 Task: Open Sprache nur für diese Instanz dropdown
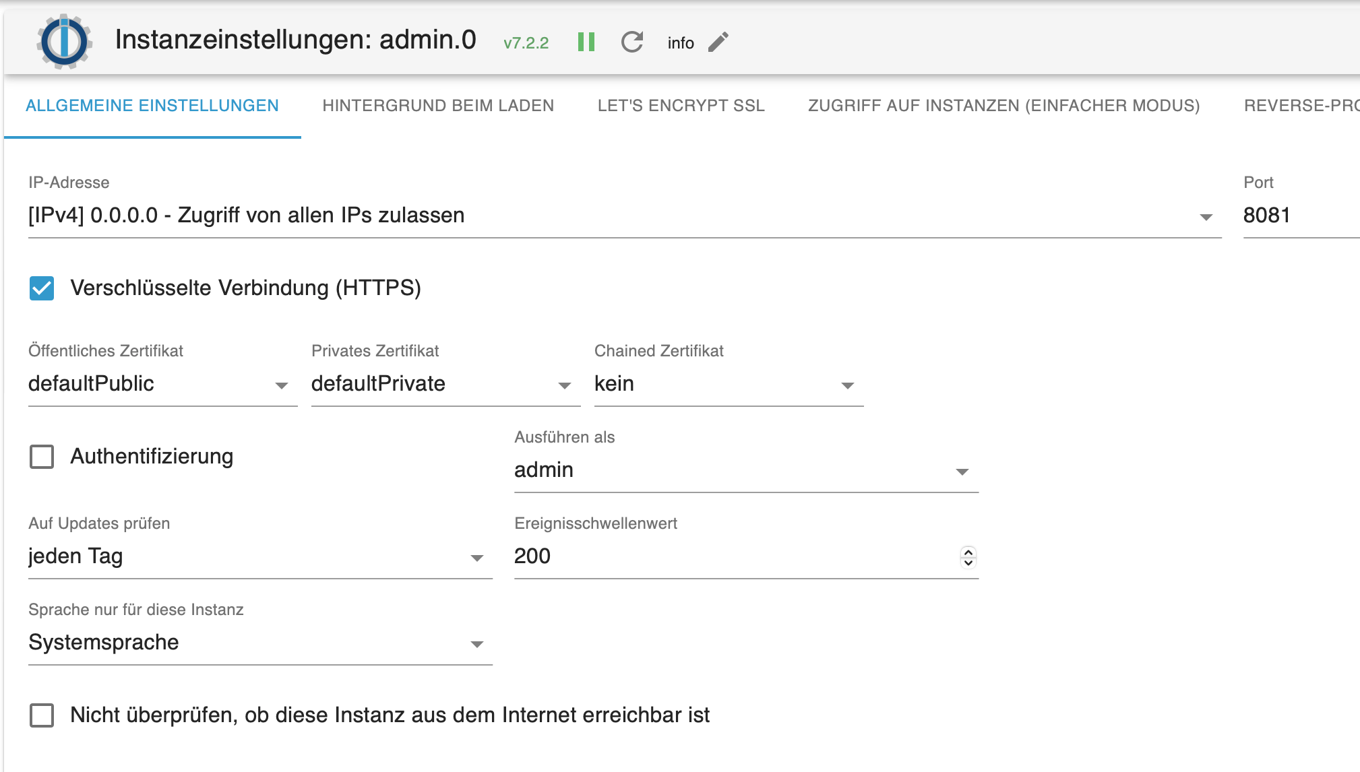260,643
